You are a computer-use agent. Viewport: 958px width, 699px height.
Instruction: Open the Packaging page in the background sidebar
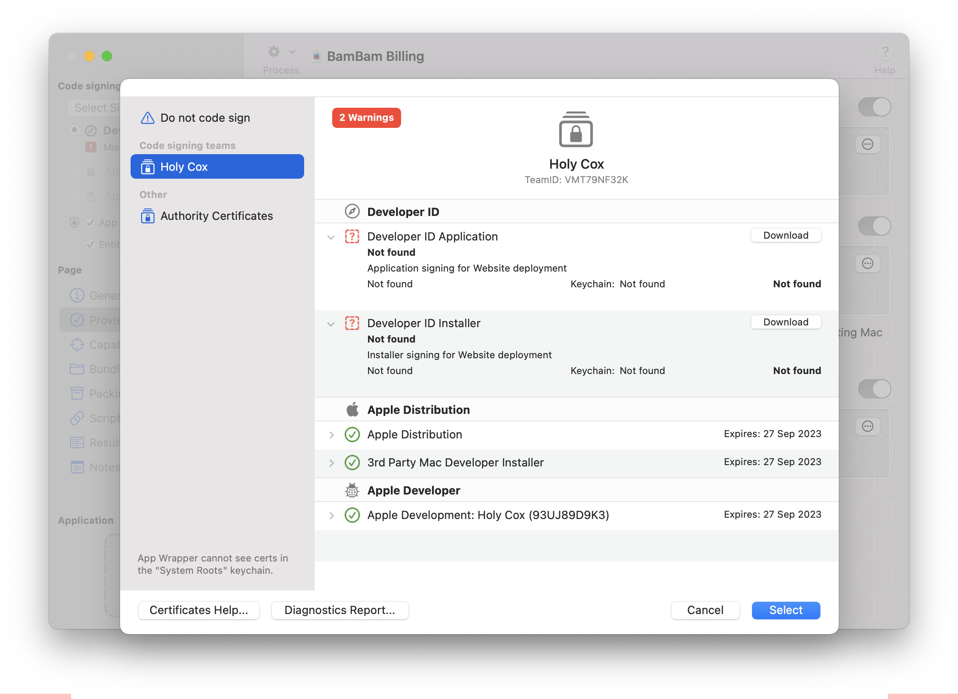pos(91,394)
